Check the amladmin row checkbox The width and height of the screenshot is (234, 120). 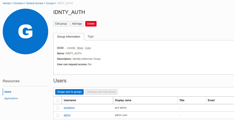58,108
